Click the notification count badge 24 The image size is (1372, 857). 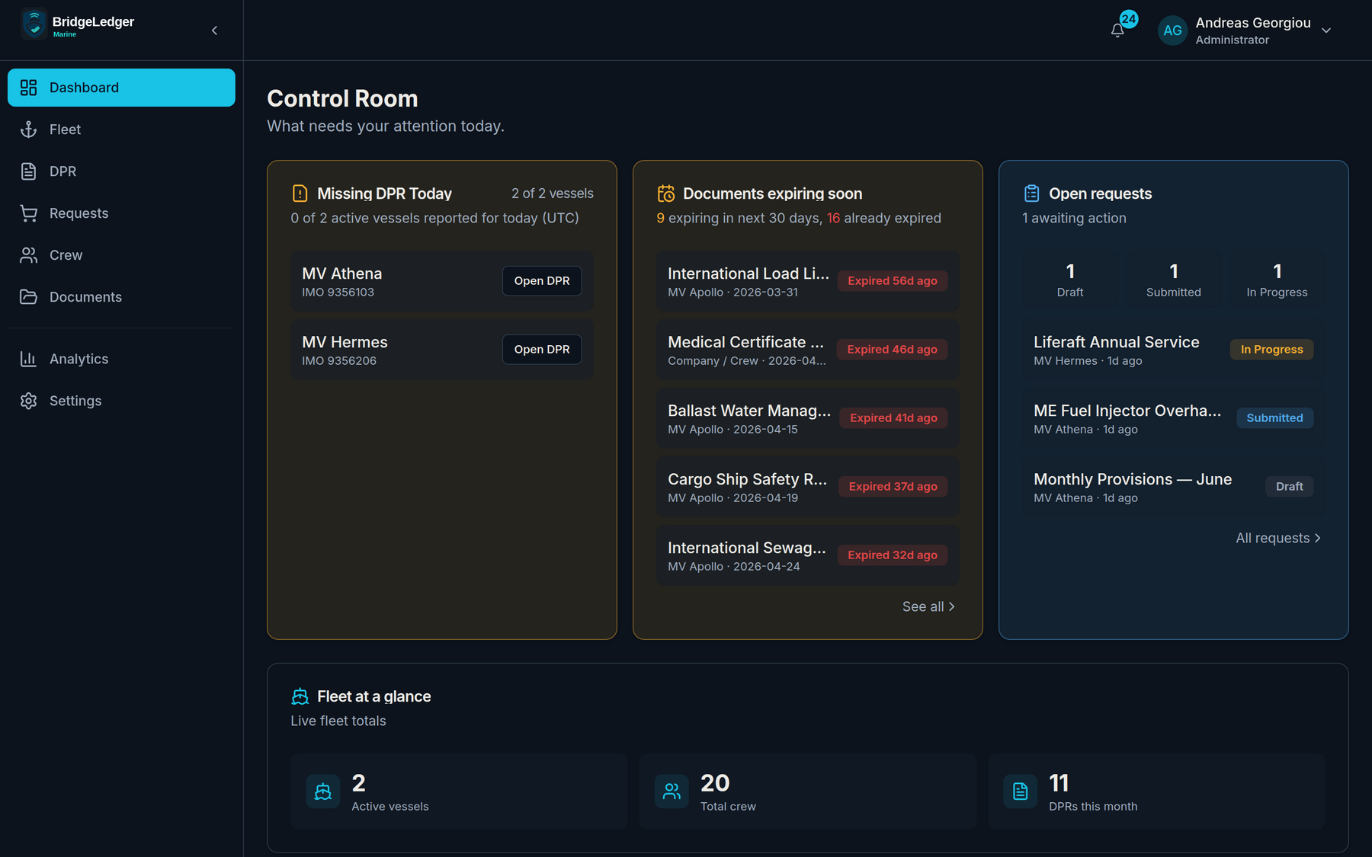click(x=1129, y=19)
